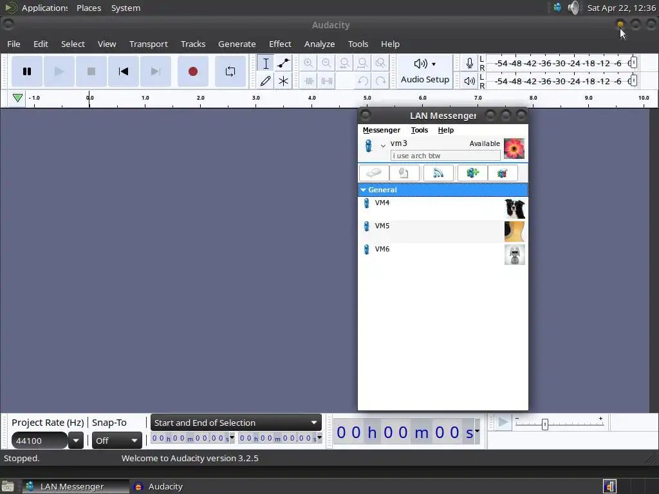Click the Send Chat Message toolbar icon
659x494 pixels.
coord(374,173)
